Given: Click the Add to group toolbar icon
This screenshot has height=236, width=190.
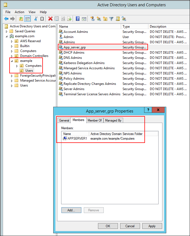Looking at the screenshot, I should (x=124, y=19).
